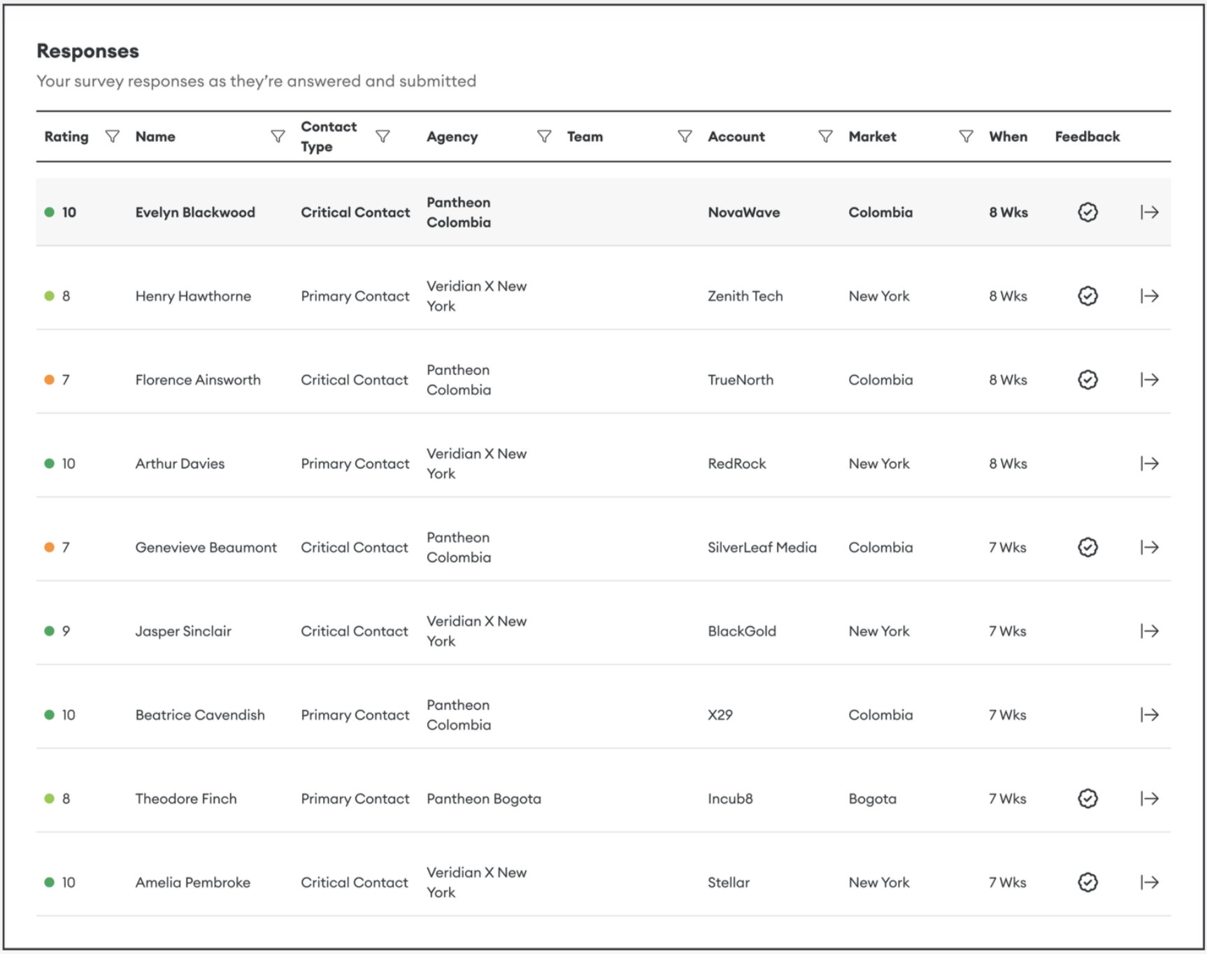Select the name Arthur Davies

[x=180, y=464]
